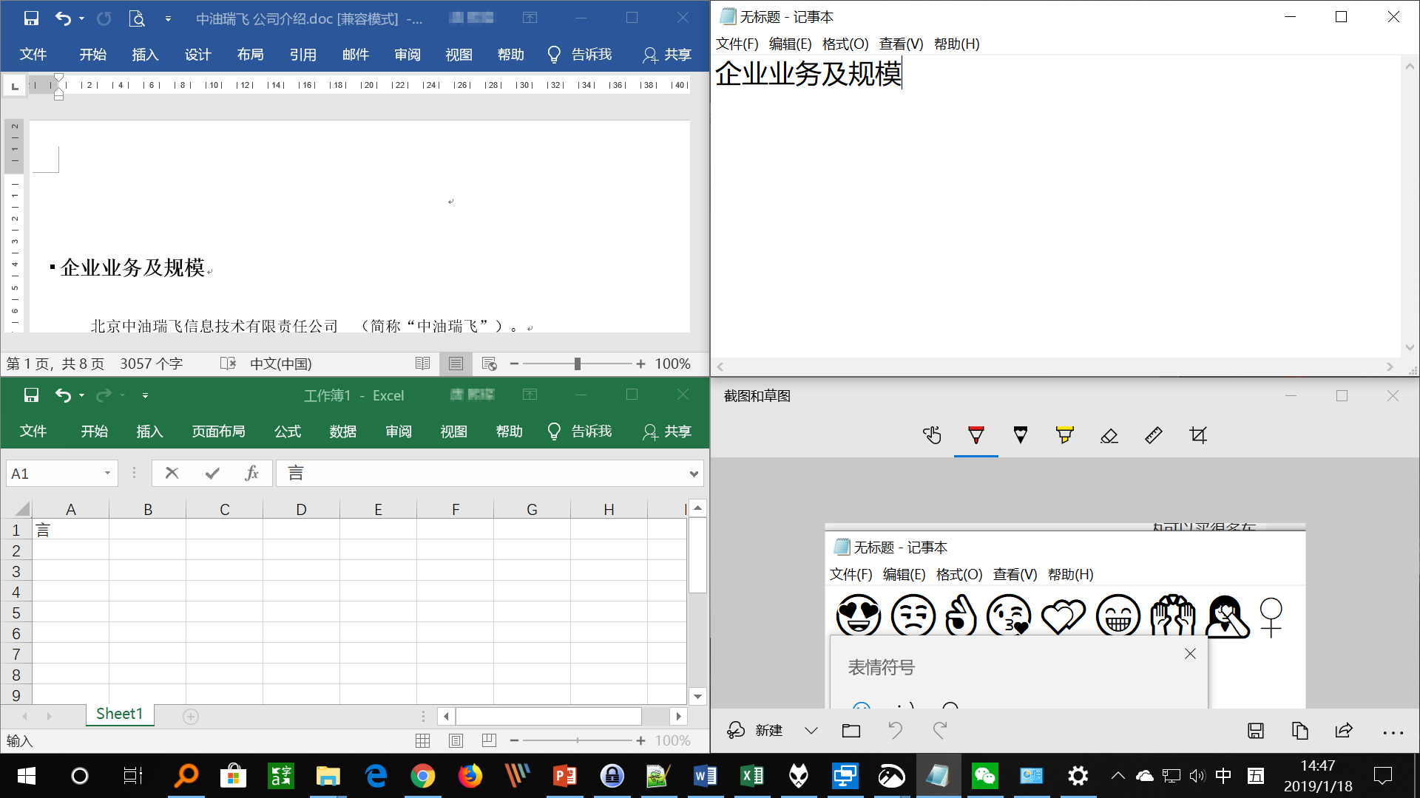
Task: Switch Excel to Page Break Preview
Action: [488, 740]
